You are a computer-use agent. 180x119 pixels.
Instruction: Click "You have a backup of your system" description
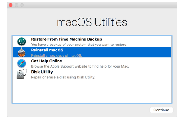pyautogui.click(x=79, y=45)
